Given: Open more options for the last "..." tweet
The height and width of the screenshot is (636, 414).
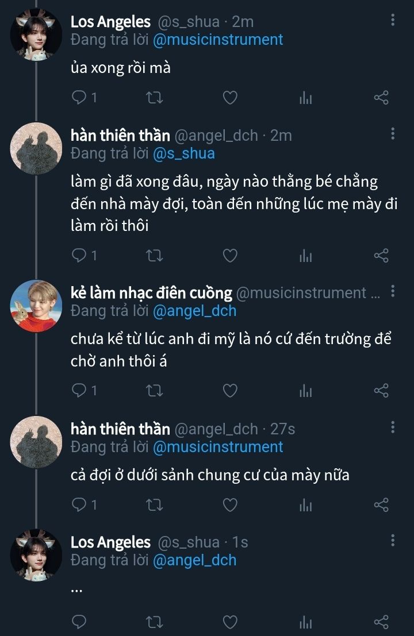Looking at the screenshot, I should (x=393, y=540).
